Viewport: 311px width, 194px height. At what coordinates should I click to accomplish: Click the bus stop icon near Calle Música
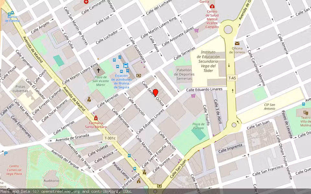coord(129,156)
